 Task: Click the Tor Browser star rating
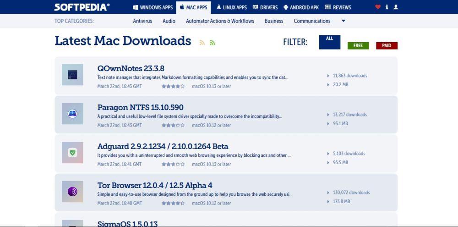[173, 203]
